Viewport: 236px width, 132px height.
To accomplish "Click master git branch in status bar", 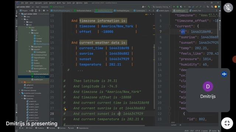I will 213,131.
